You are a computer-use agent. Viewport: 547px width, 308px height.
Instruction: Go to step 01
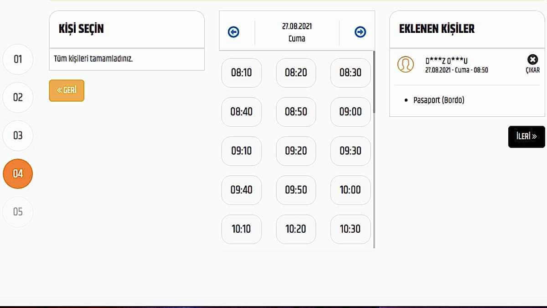click(18, 59)
